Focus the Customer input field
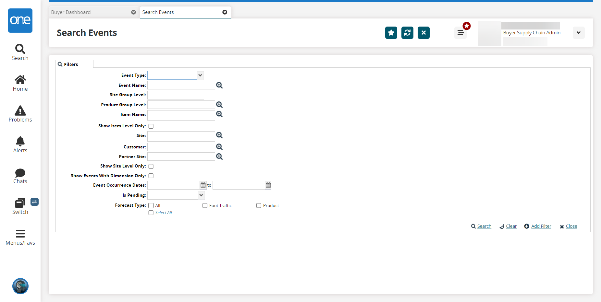601x302 pixels. tap(181, 147)
